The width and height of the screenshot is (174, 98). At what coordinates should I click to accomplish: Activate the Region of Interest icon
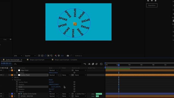click(x=48, y=56)
